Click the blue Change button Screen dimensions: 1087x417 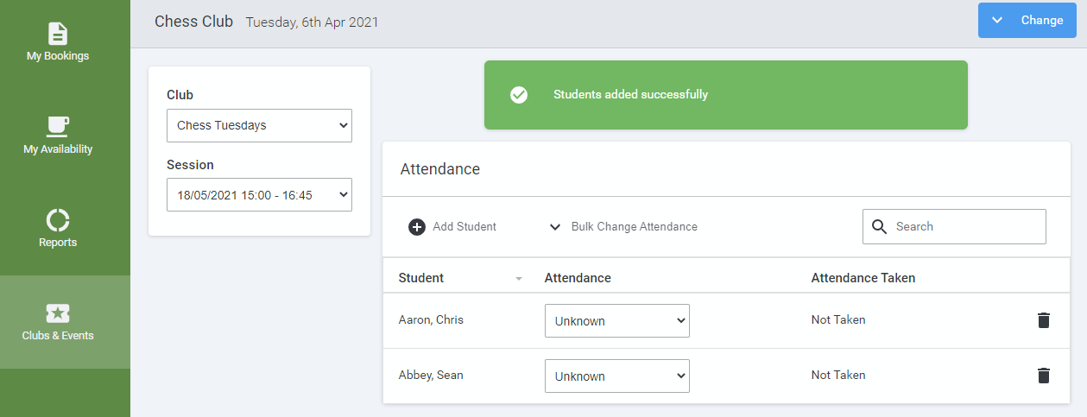1027,20
